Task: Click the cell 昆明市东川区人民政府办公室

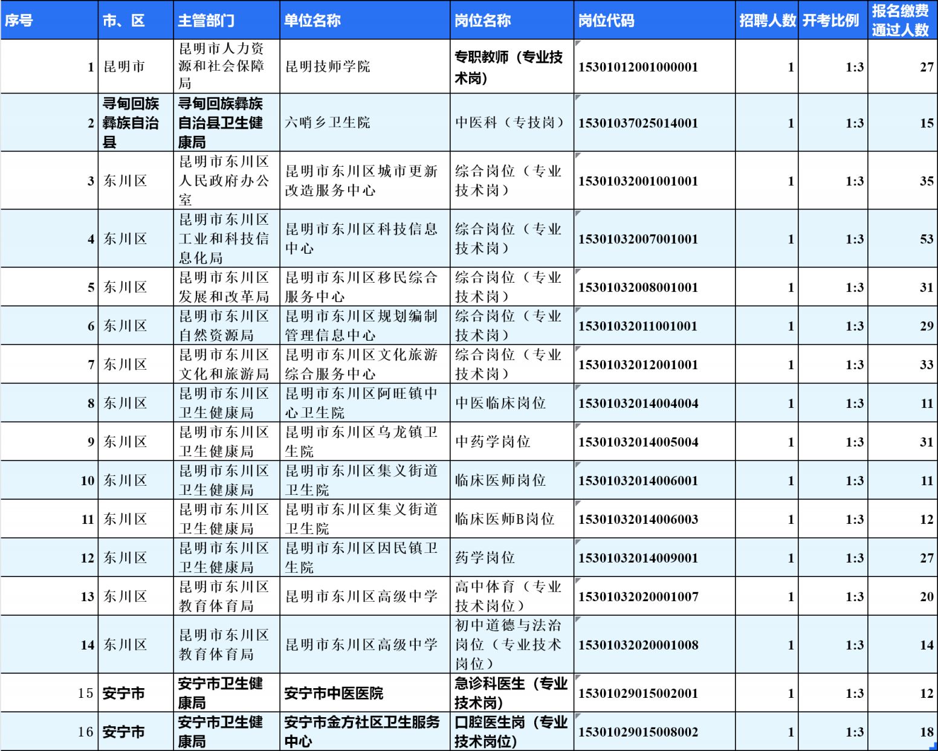Action: pyautogui.click(x=227, y=181)
